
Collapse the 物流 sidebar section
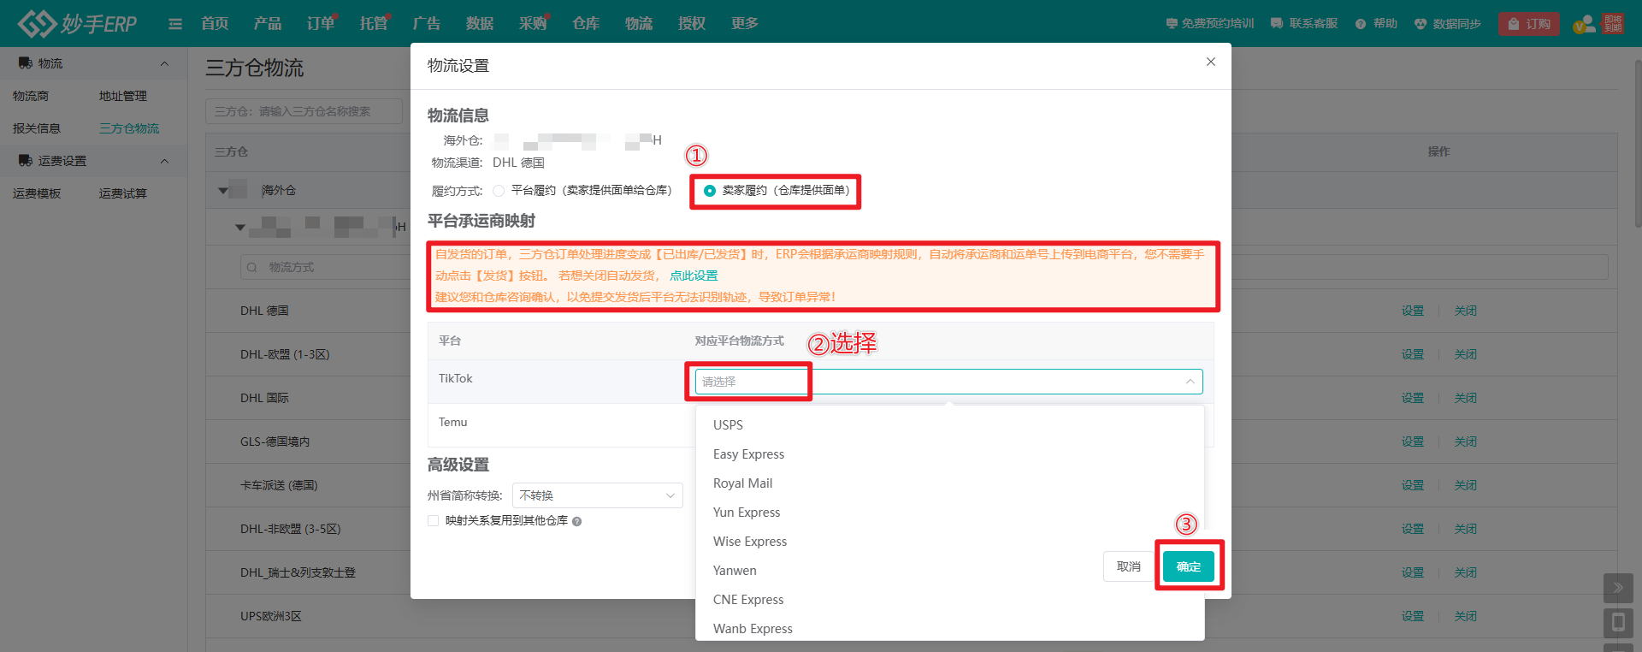point(164,63)
